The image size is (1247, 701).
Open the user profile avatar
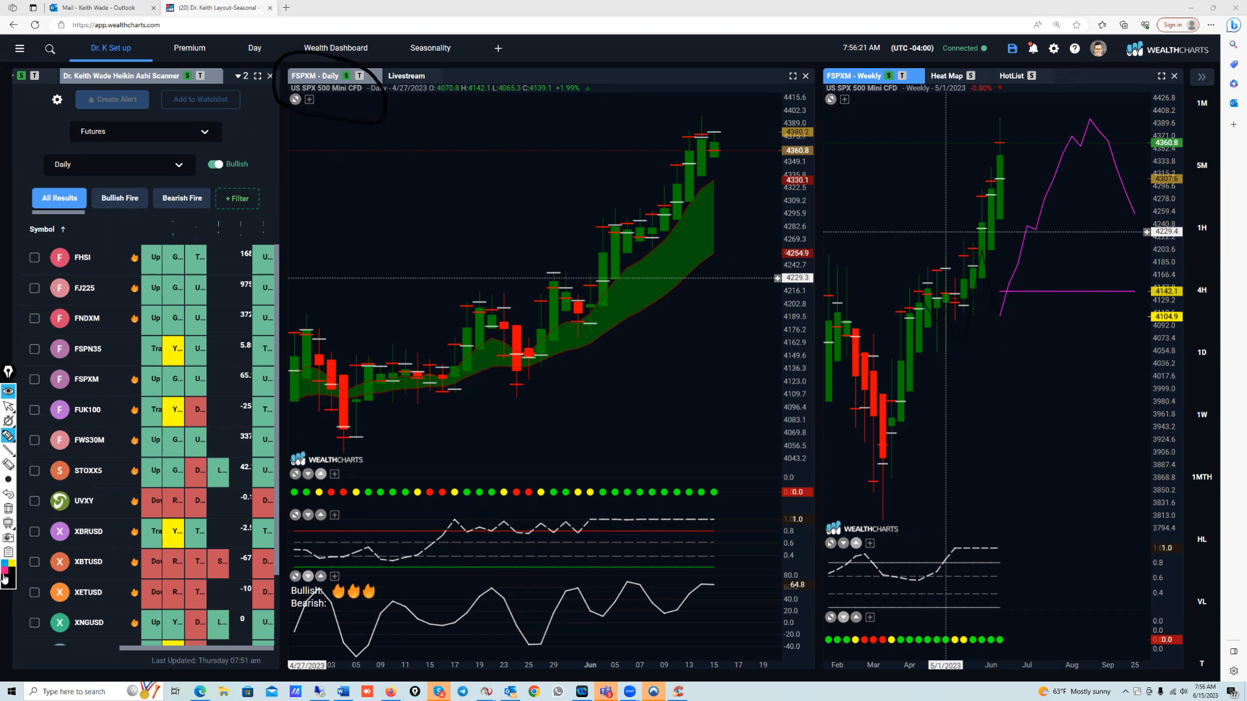click(1098, 48)
